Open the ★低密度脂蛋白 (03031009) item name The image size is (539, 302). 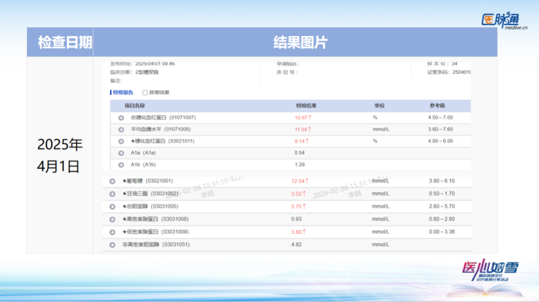(x=155, y=232)
